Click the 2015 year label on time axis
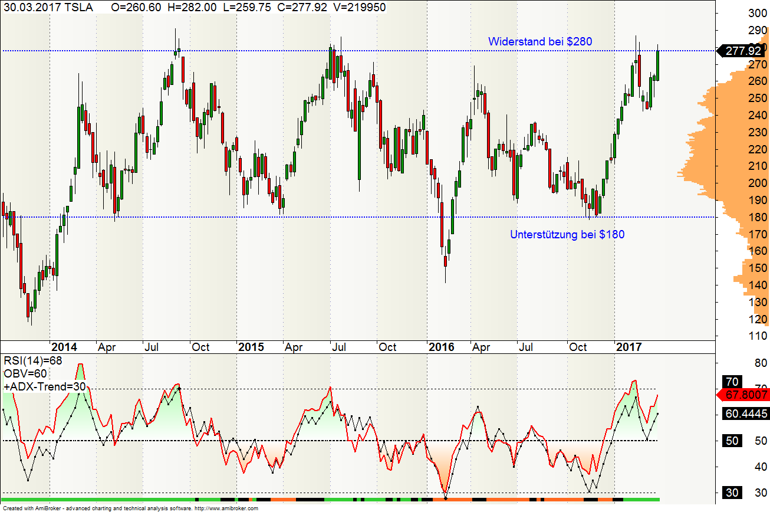Image resolution: width=770 pixels, height=512 pixels. 251,347
